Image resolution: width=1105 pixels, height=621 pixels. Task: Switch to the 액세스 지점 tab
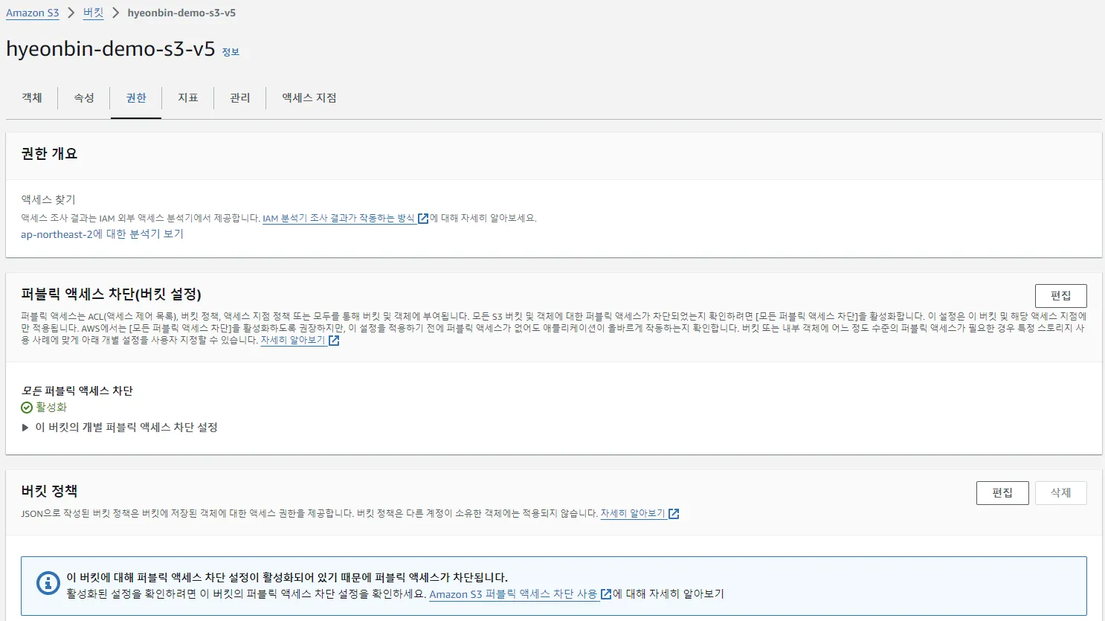[309, 98]
